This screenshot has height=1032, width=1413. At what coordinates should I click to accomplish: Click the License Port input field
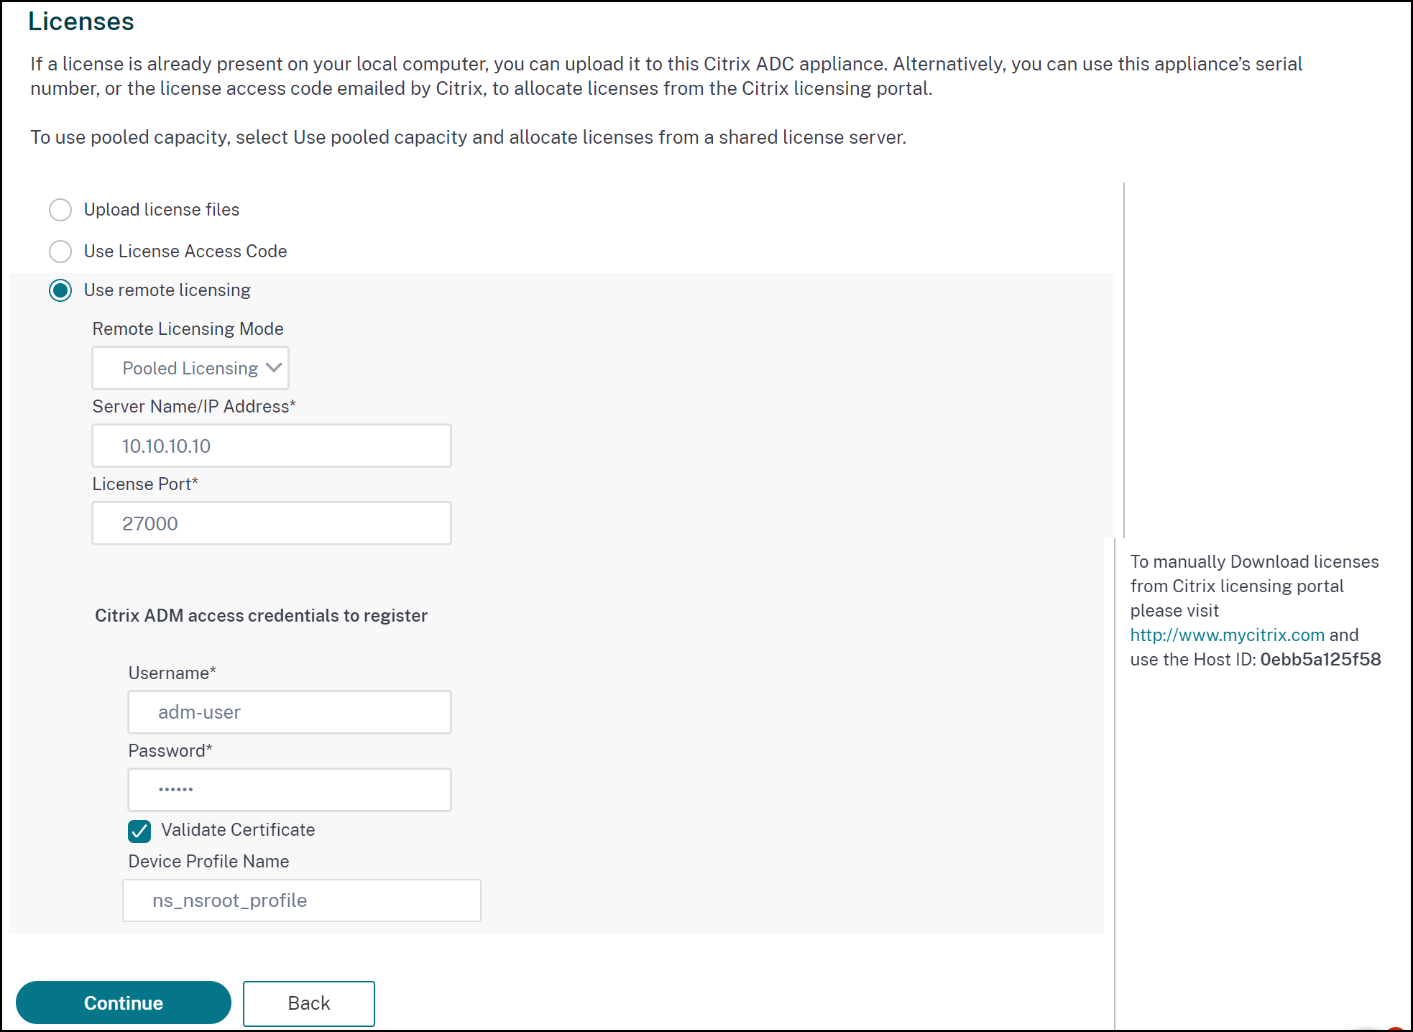tap(273, 523)
